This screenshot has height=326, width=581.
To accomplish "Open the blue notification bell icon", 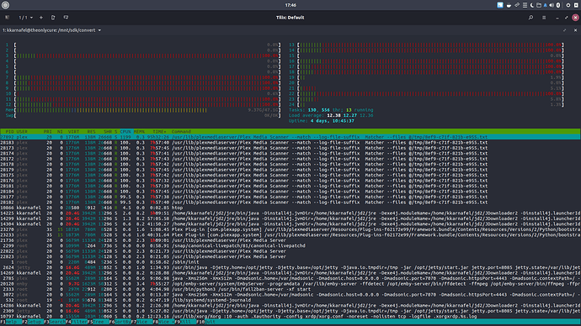I will tap(545, 5).
